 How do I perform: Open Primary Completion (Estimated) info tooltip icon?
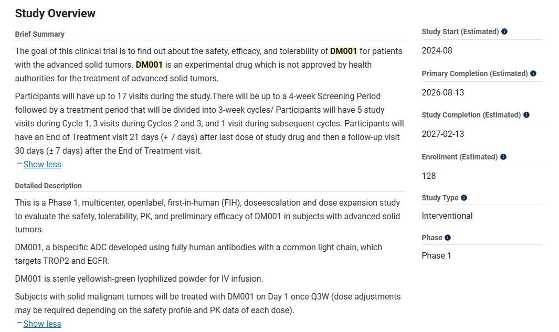tap(533, 73)
